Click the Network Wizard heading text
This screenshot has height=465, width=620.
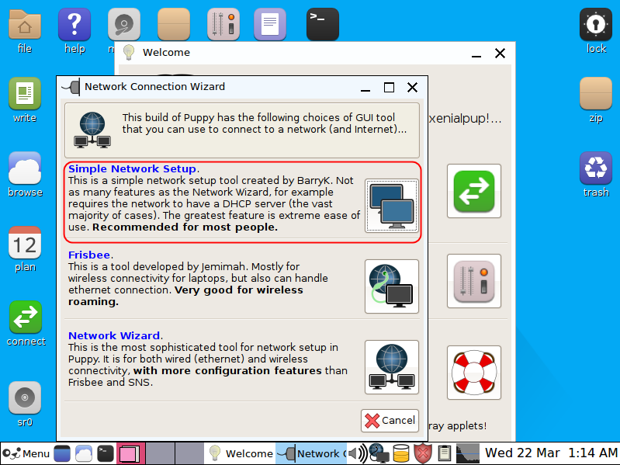click(x=114, y=335)
